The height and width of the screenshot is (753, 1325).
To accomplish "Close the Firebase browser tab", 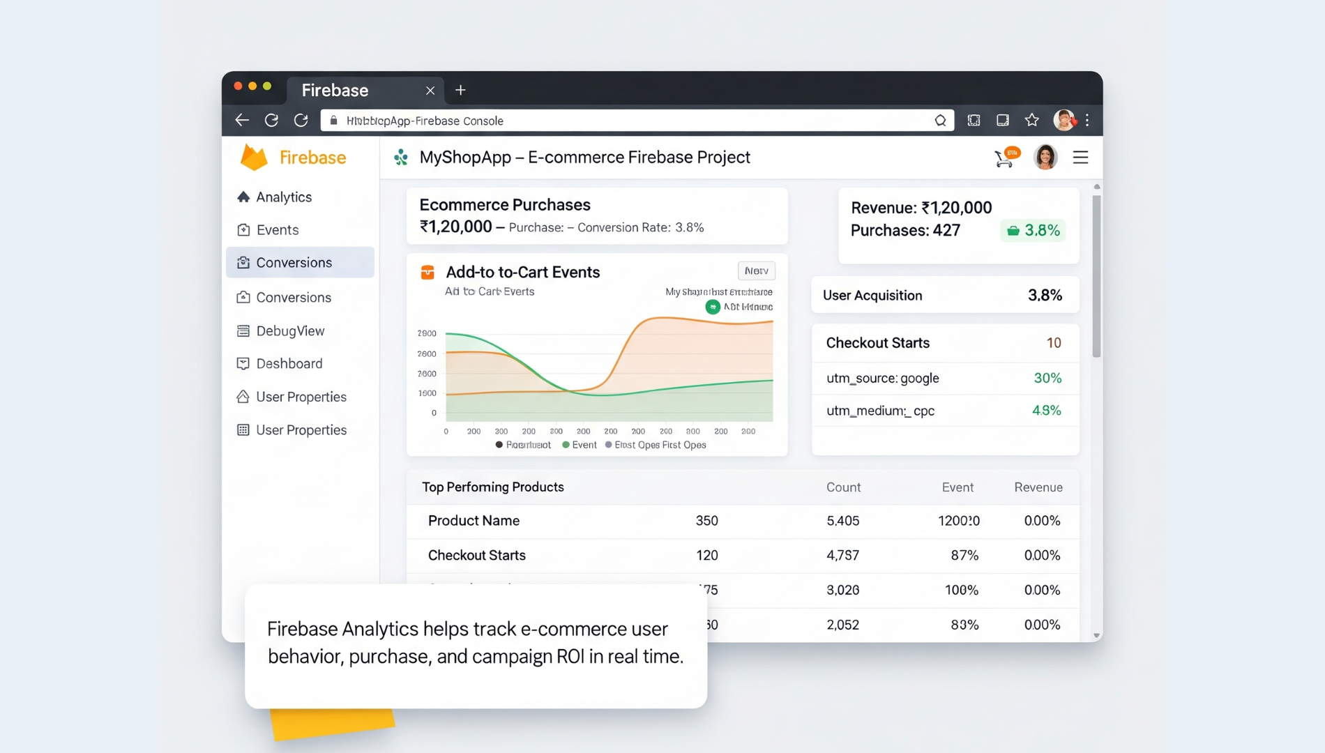I will pyautogui.click(x=430, y=91).
